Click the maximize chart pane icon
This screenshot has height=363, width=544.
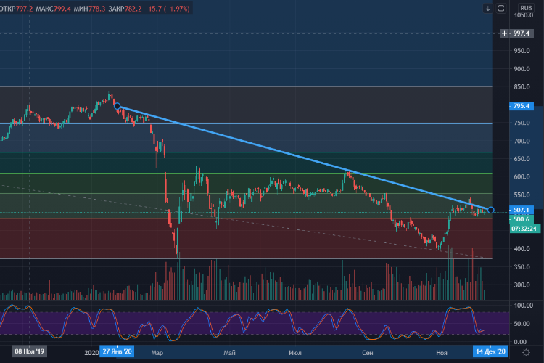501,8
